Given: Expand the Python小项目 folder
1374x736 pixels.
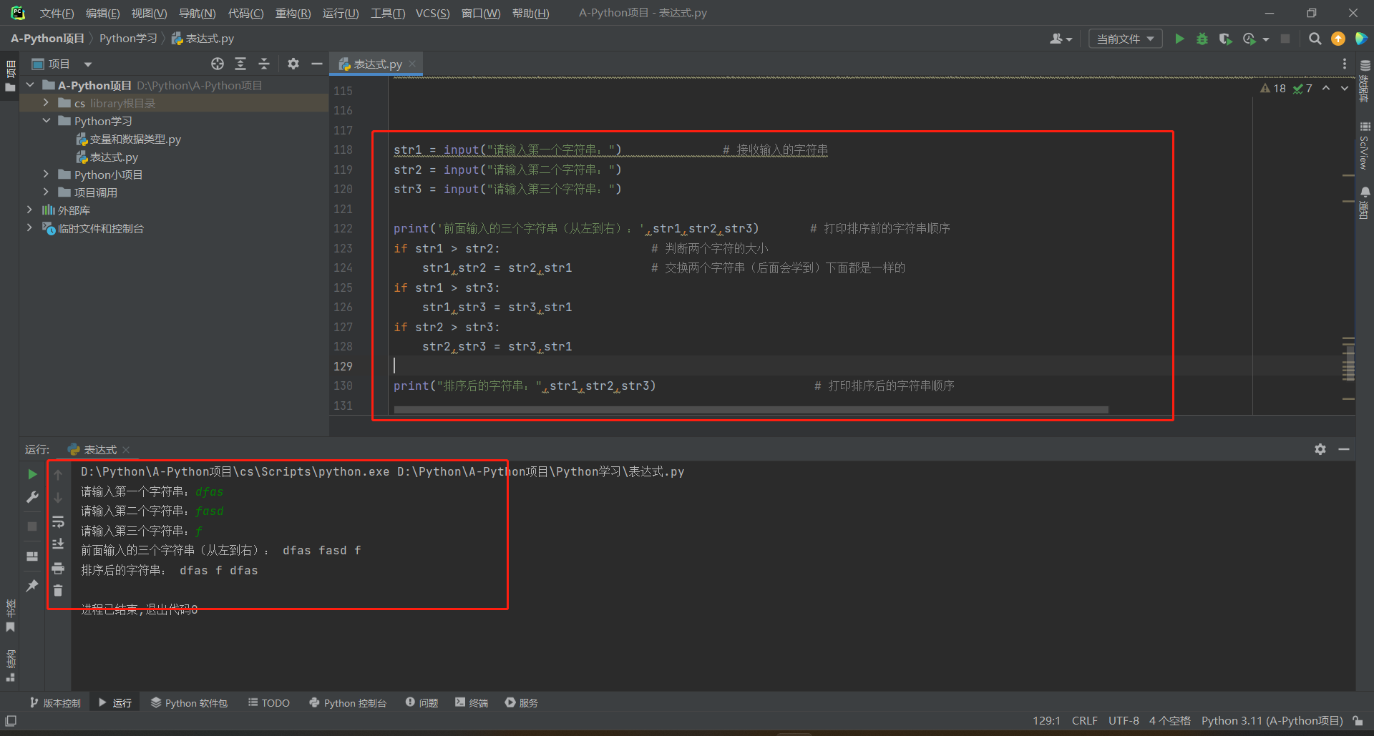Looking at the screenshot, I should (x=46, y=175).
